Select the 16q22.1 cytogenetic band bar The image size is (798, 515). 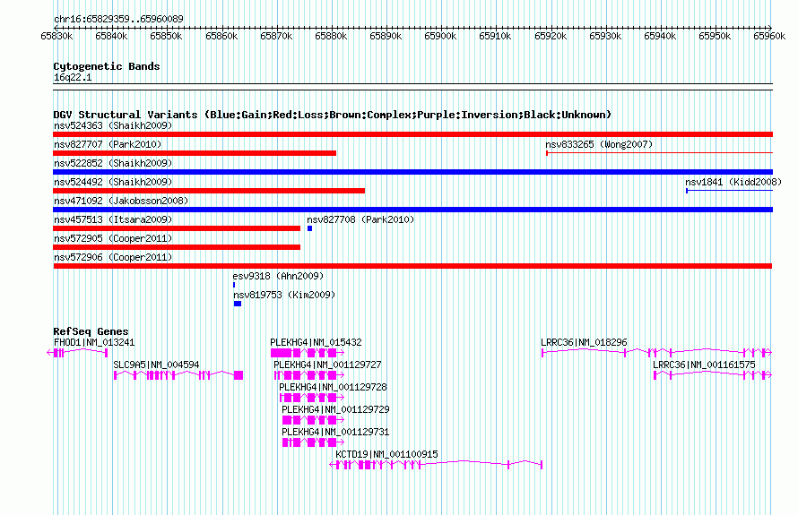[x=412, y=87]
